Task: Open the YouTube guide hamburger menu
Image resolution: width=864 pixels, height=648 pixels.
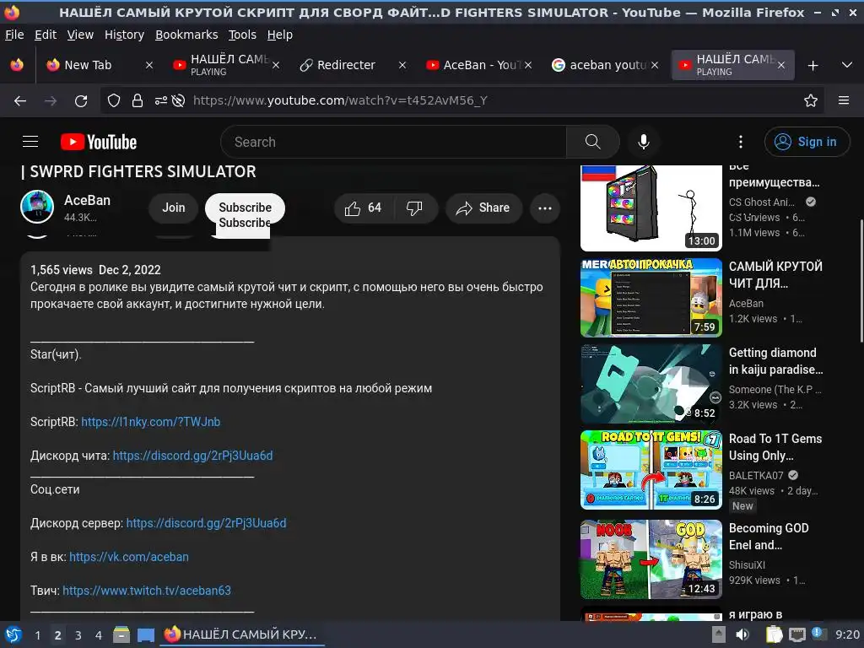Action: click(30, 142)
